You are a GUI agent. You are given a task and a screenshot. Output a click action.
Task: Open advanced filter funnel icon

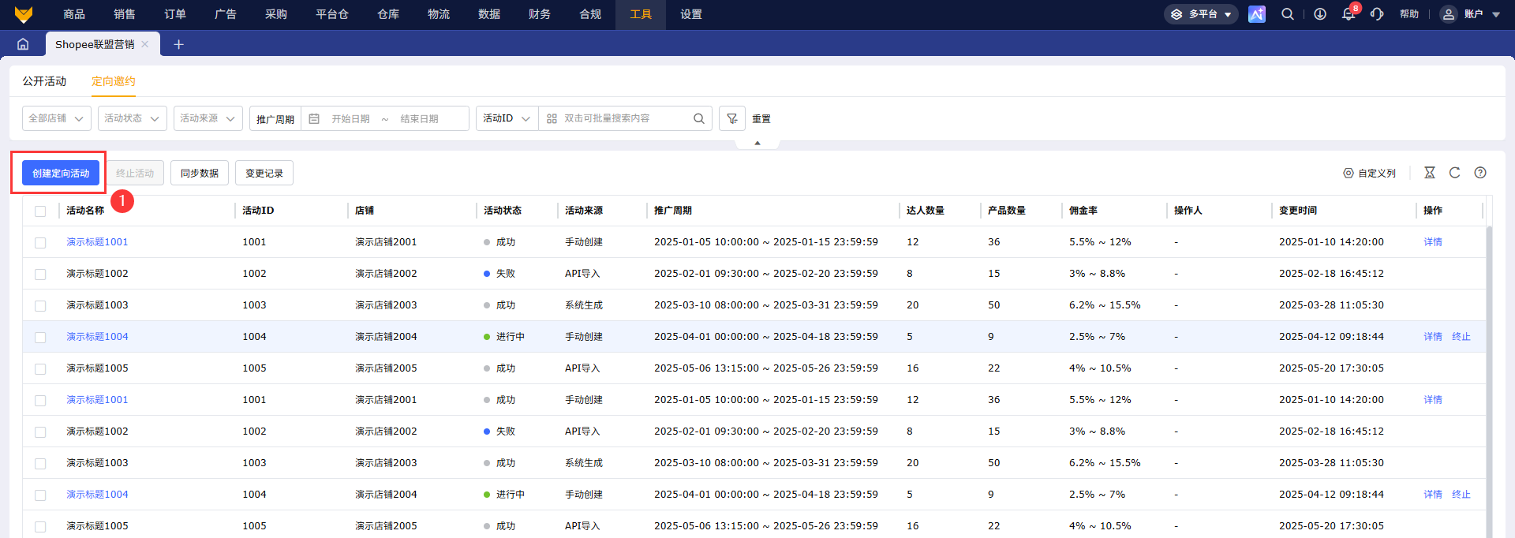pos(732,118)
